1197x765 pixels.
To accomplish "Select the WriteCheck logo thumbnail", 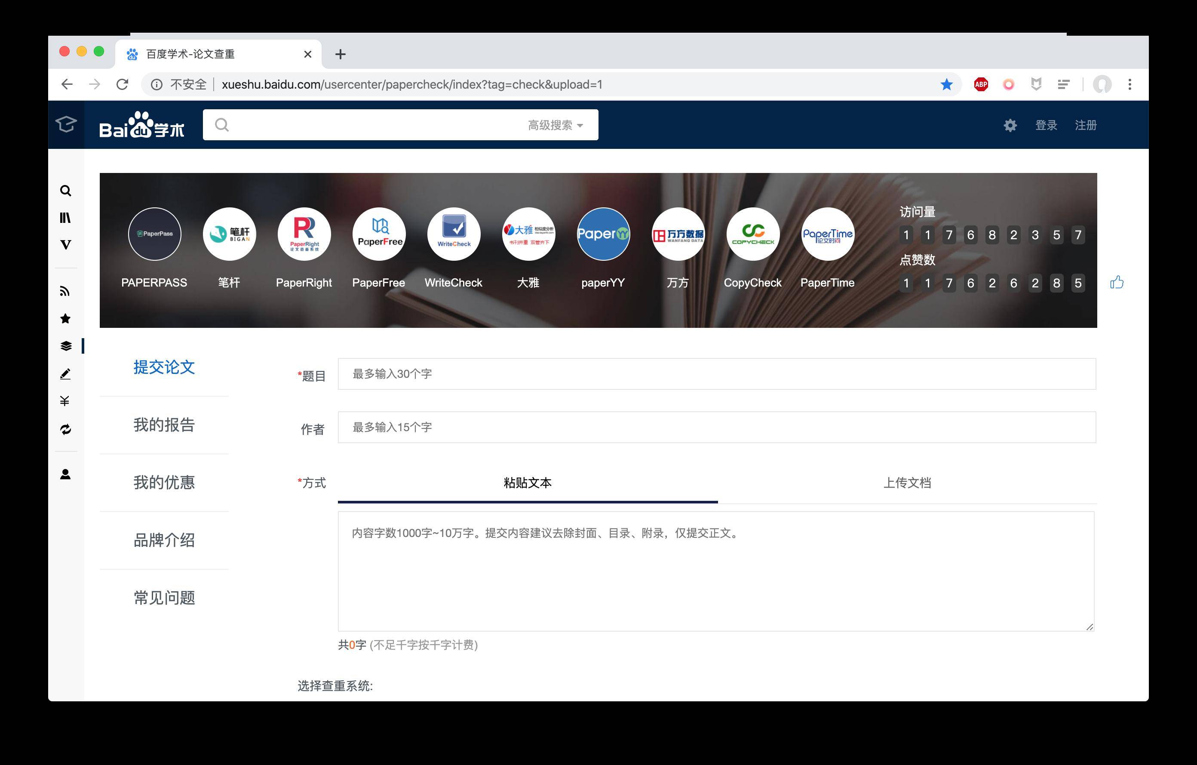I will coord(454,234).
